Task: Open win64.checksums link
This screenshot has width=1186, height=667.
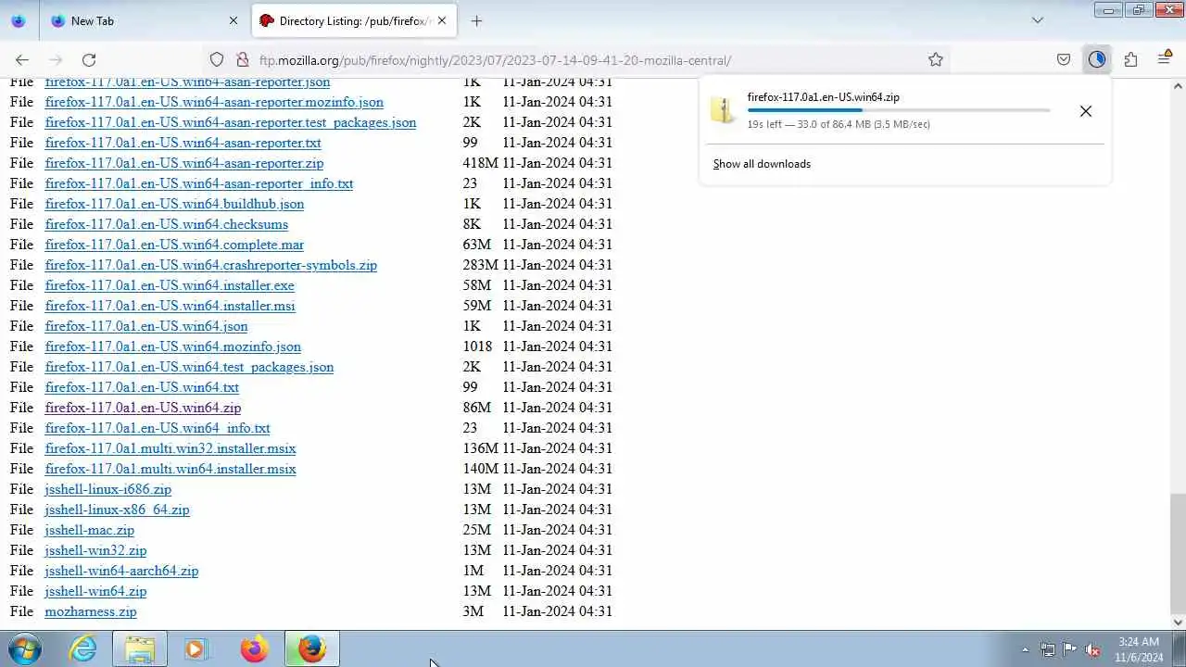Action: point(167,224)
